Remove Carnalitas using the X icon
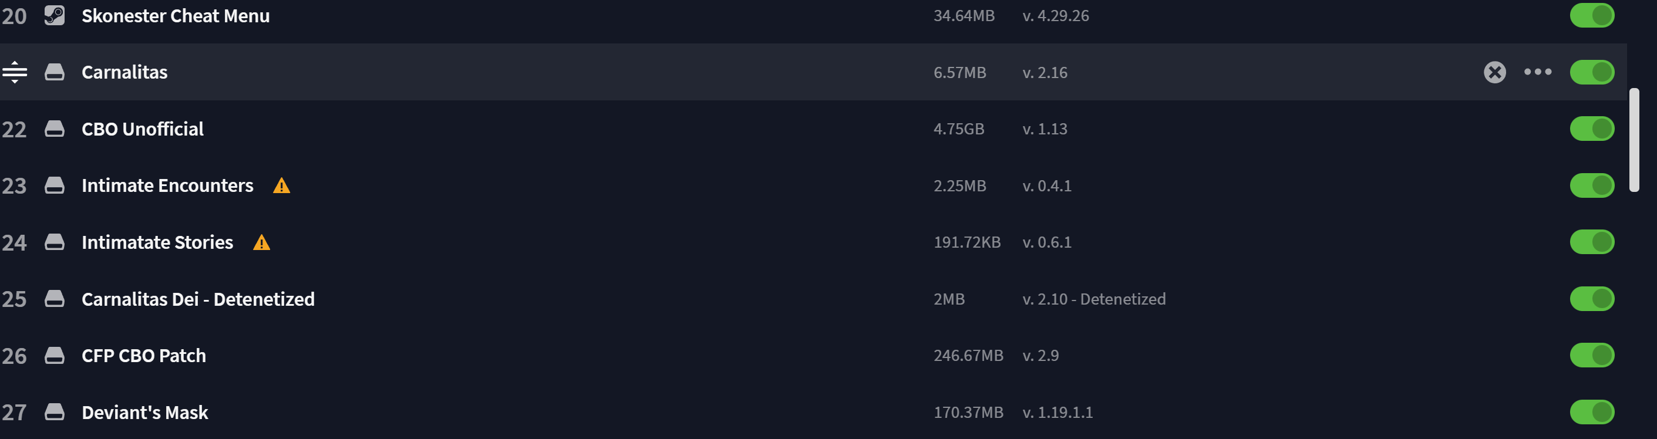 click(x=1495, y=72)
